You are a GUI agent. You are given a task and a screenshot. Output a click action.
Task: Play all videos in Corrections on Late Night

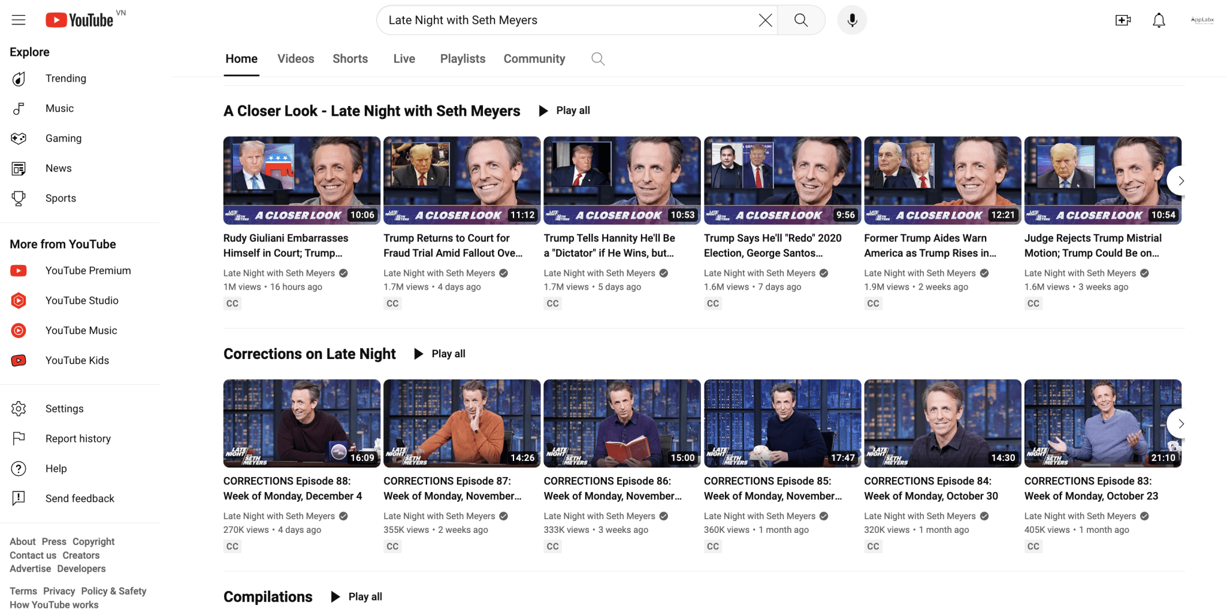439,354
